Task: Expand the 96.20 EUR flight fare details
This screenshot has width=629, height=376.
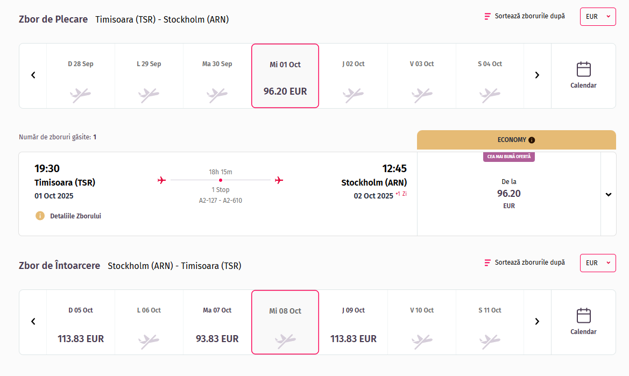Action: coord(609,194)
